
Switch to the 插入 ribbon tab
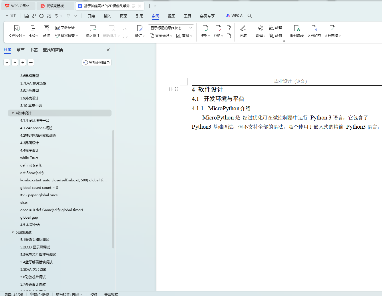pyautogui.click(x=108, y=16)
